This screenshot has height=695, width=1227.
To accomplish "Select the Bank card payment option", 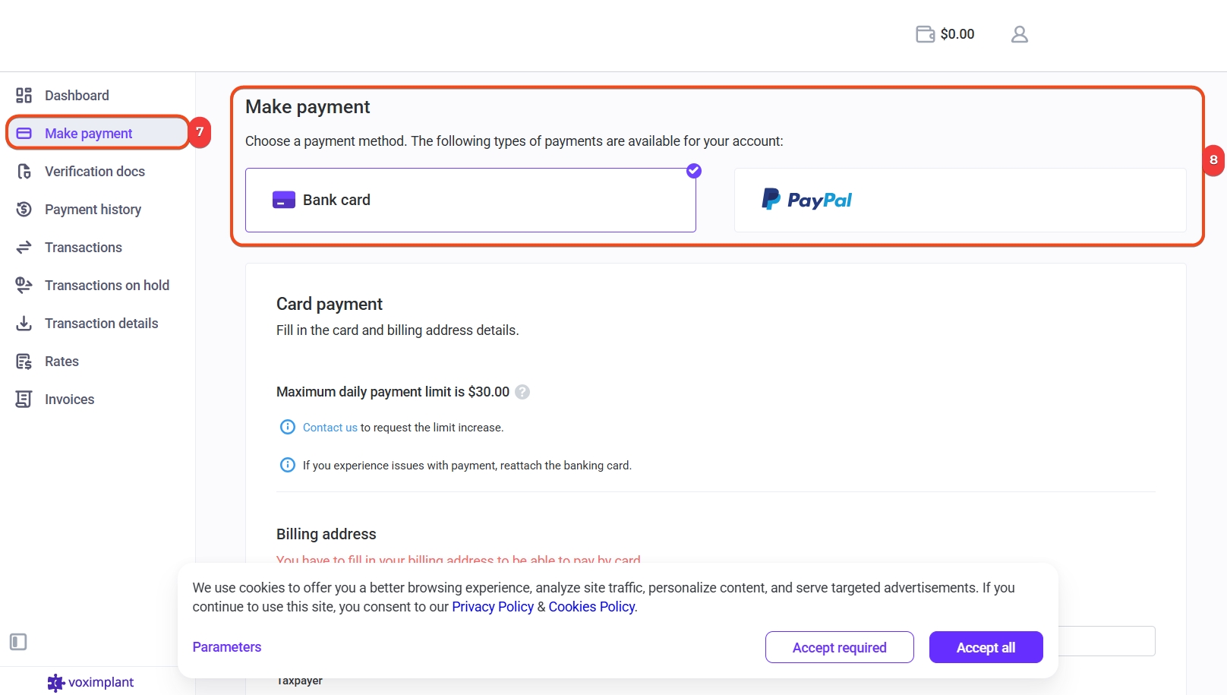I will coord(470,200).
